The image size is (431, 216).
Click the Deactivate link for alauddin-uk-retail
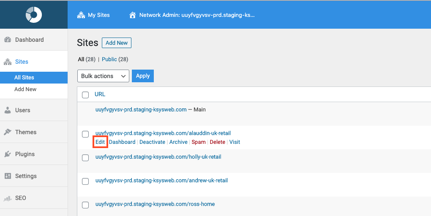[152, 142]
